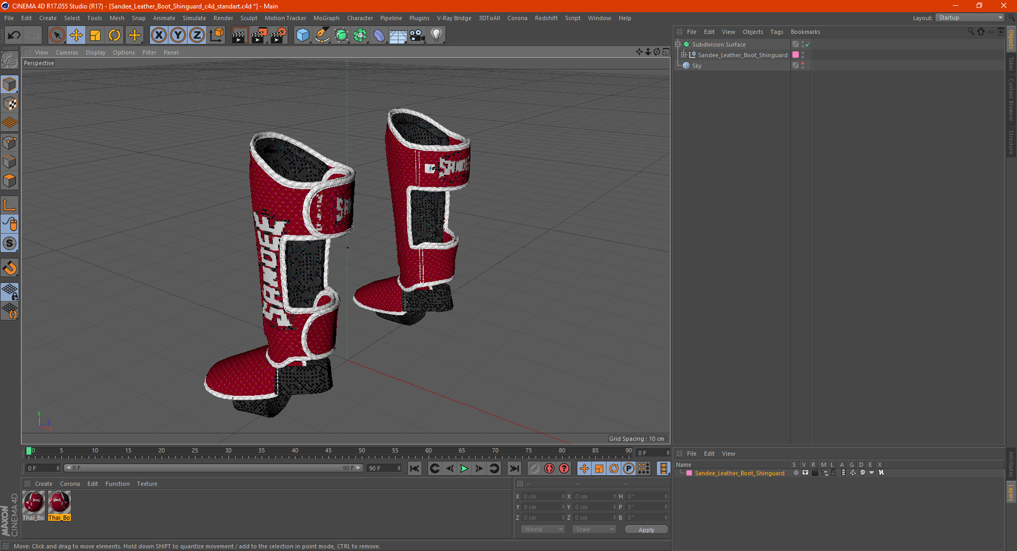The width and height of the screenshot is (1017, 551).
Task: Toggle Subdivision Surface enable checkmark
Action: (808, 45)
